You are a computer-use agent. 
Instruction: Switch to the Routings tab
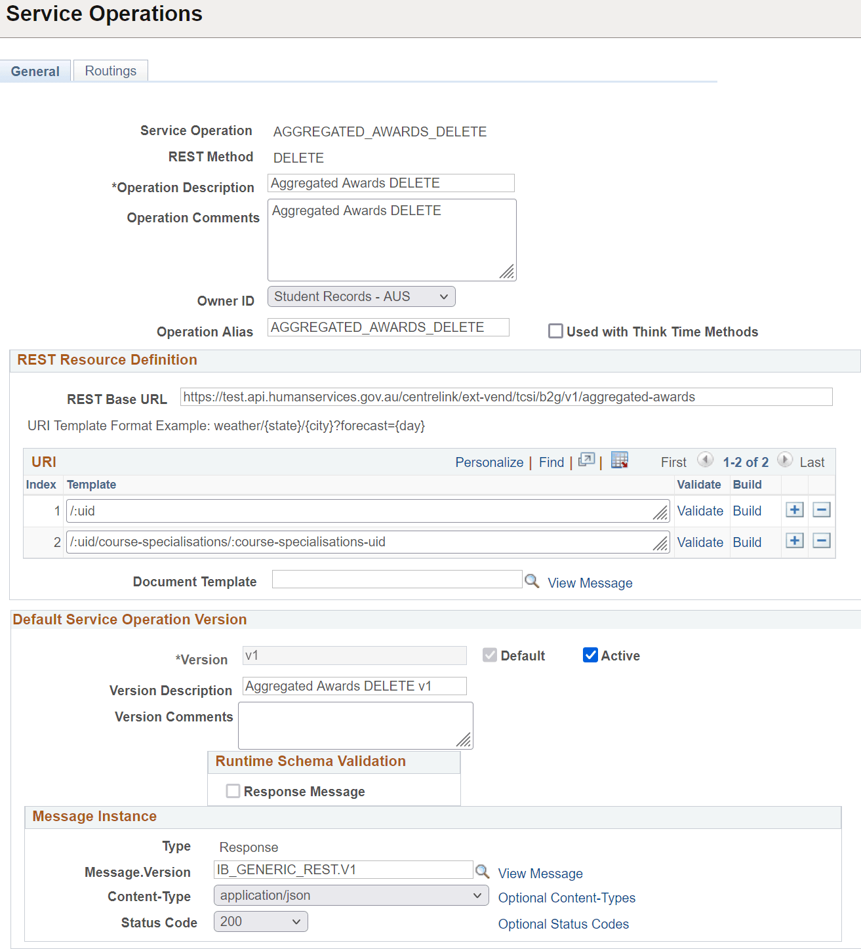click(110, 70)
